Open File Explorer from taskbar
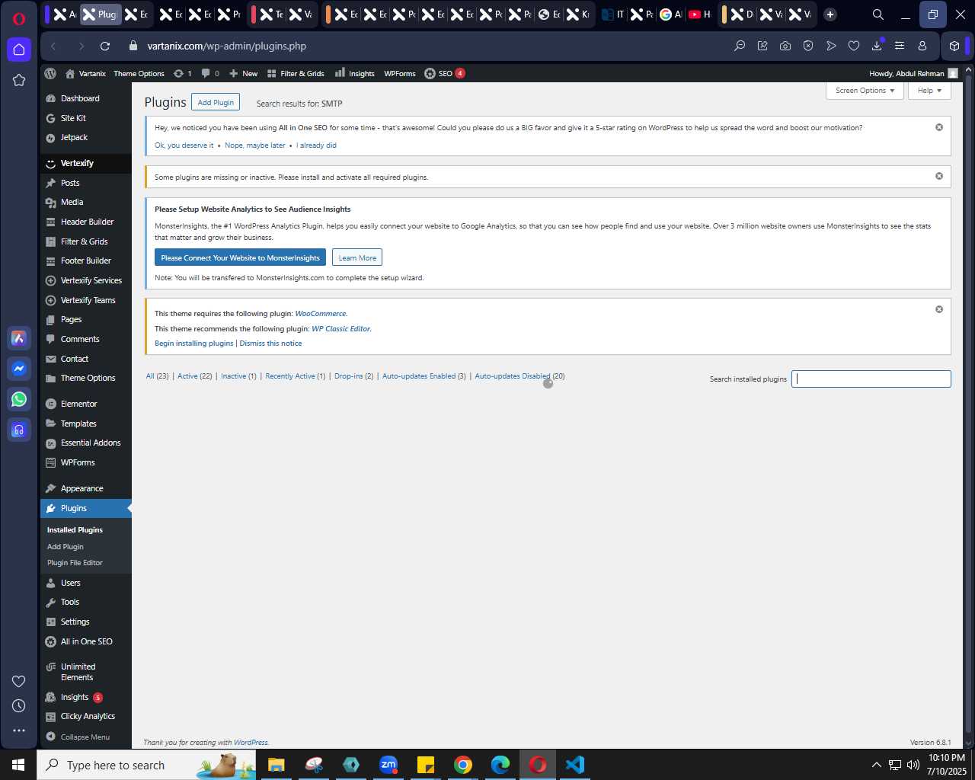 [x=277, y=765]
